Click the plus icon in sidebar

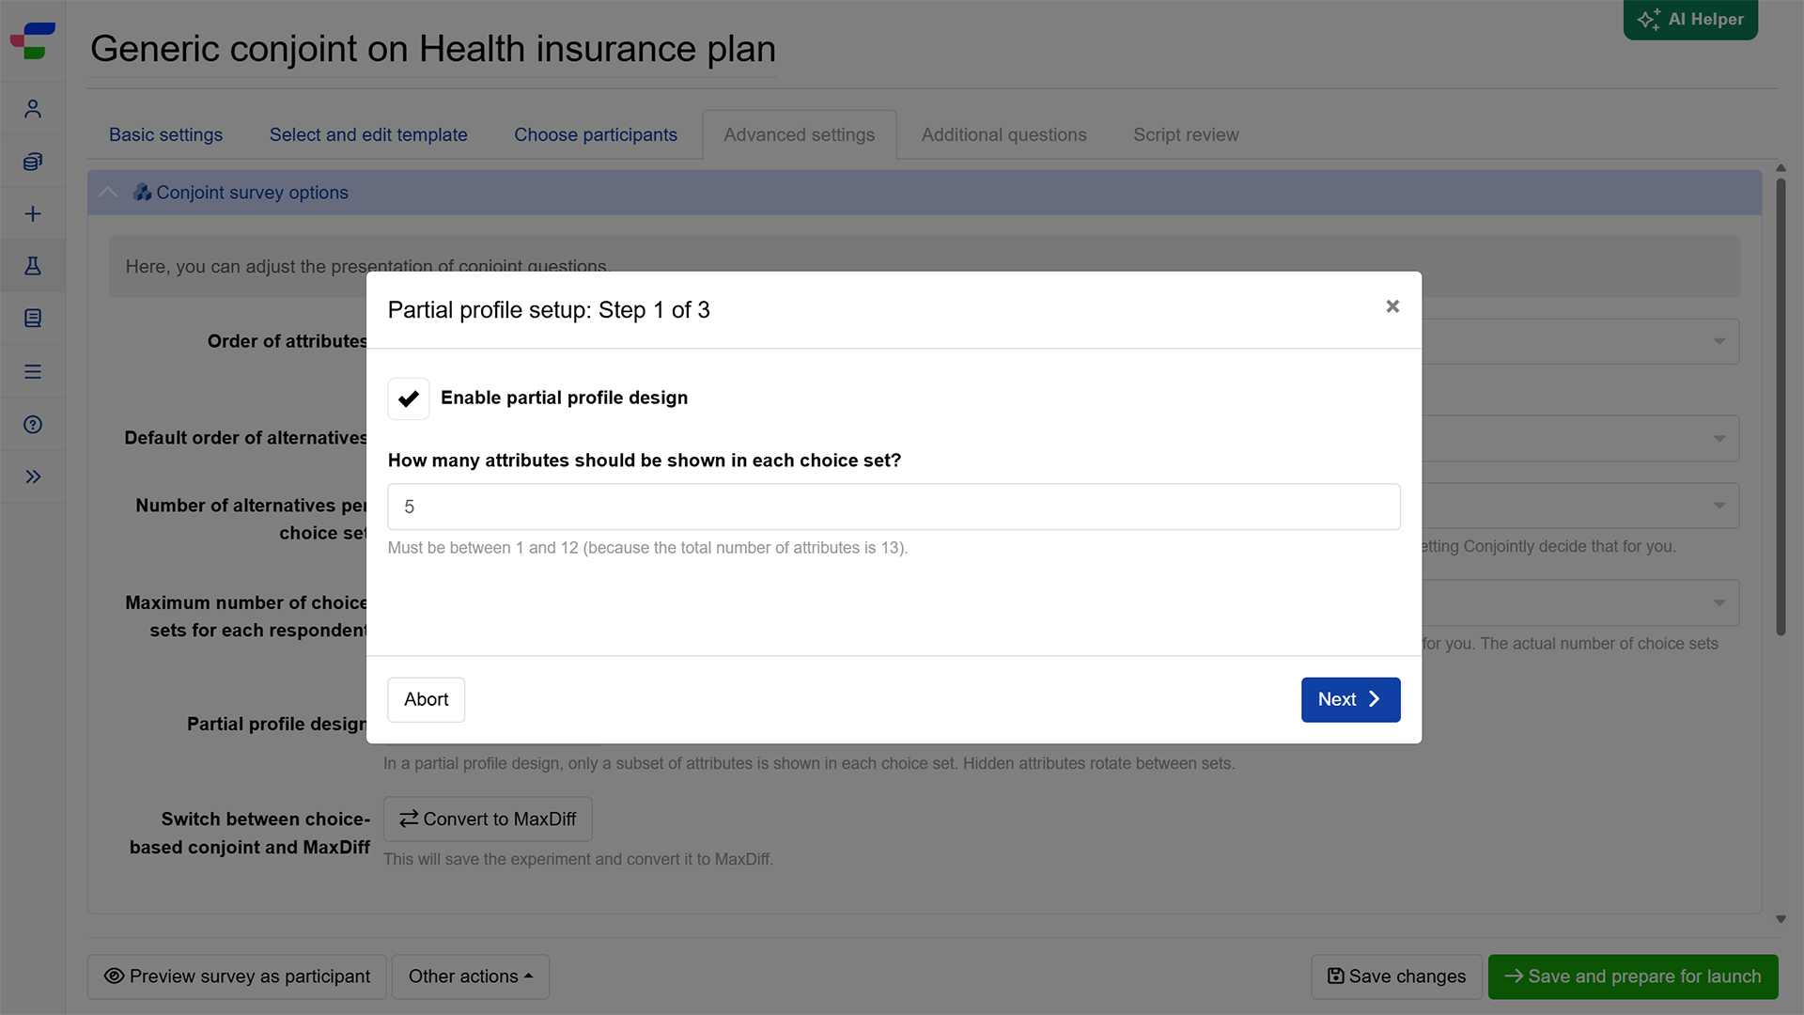33,214
